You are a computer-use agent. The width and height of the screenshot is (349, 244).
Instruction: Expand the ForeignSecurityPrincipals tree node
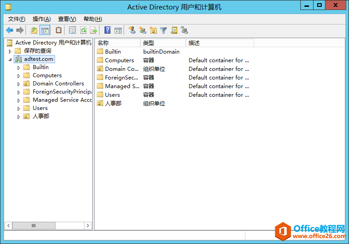(x=19, y=92)
